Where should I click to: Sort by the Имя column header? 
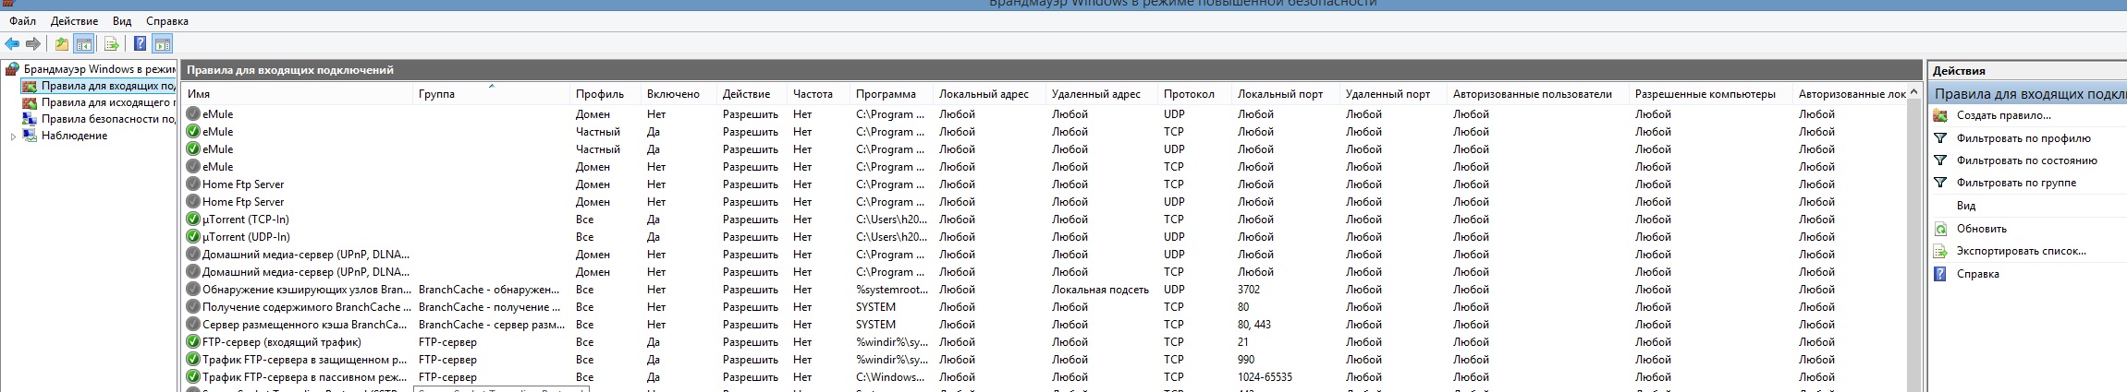(297, 94)
